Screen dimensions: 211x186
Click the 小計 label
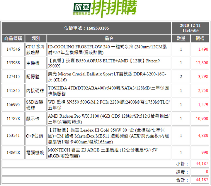pos(182,164)
